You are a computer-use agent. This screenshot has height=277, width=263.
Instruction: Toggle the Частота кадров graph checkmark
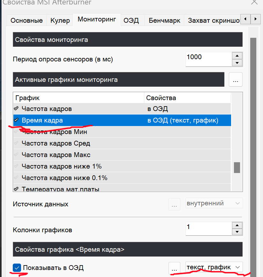(x=16, y=108)
